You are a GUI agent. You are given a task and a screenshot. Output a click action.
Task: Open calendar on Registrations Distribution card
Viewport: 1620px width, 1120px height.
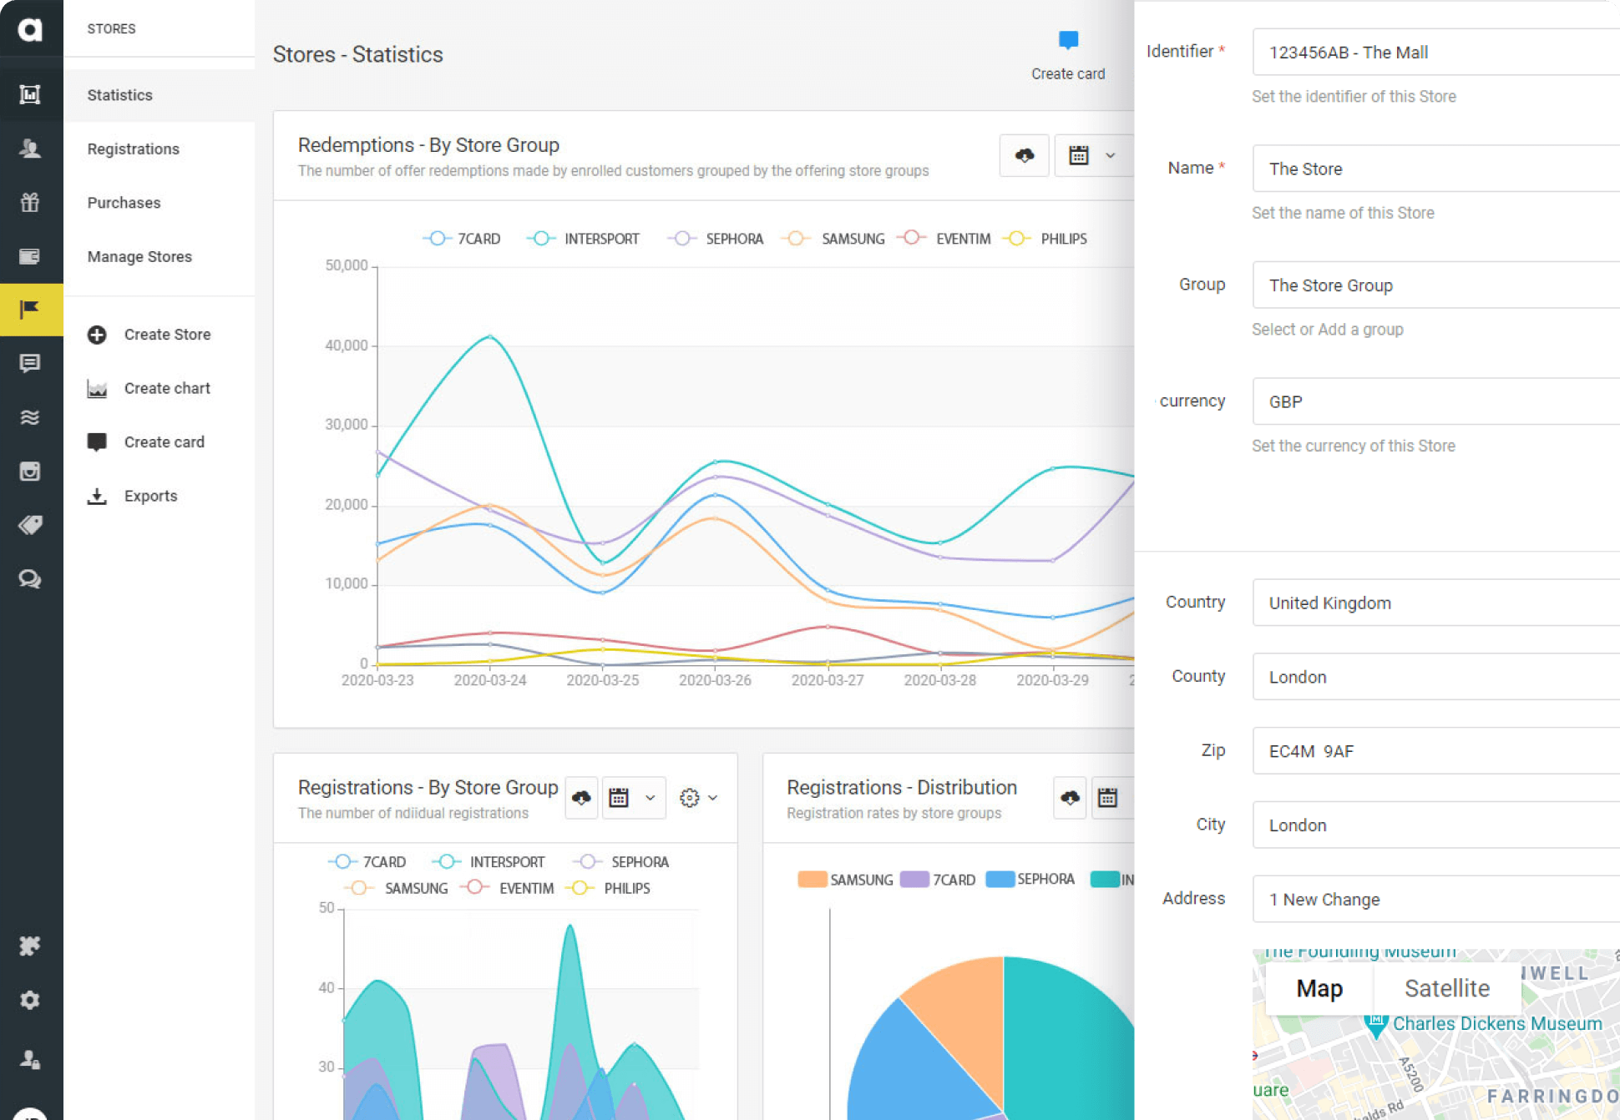1107,798
